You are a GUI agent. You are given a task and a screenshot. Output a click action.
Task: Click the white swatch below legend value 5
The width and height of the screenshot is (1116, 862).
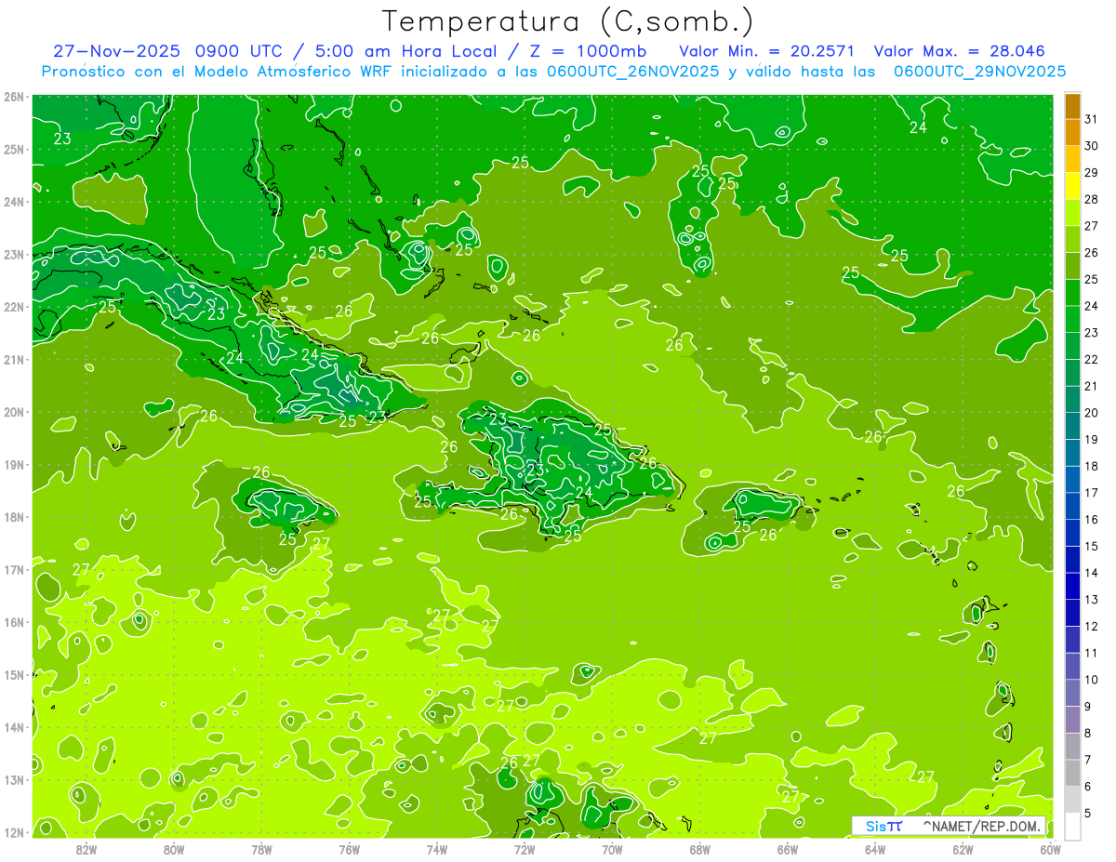point(1072,826)
